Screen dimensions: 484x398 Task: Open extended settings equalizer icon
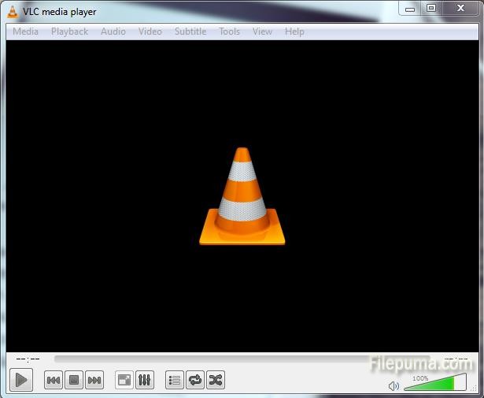coord(145,381)
